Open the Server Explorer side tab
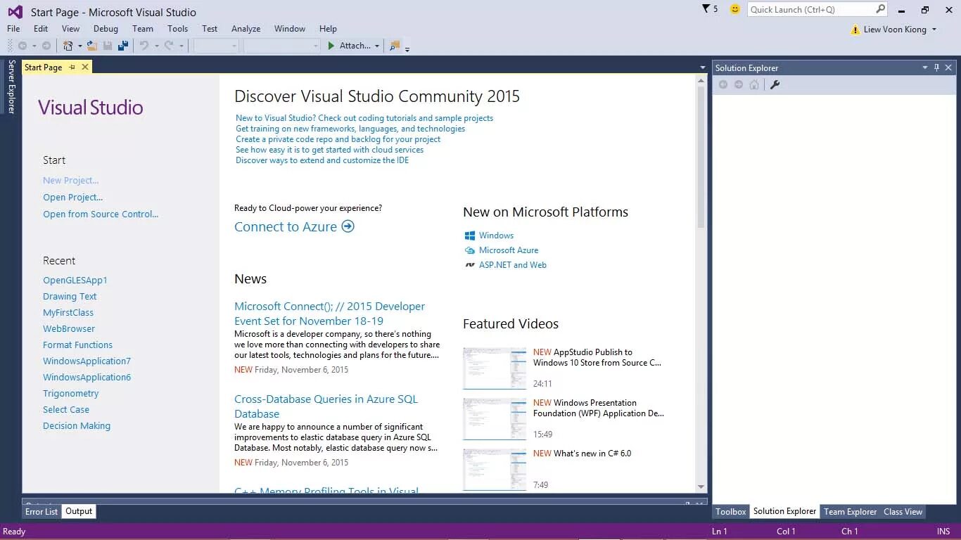This screenshot has width=961, height=540. point(11,86)
